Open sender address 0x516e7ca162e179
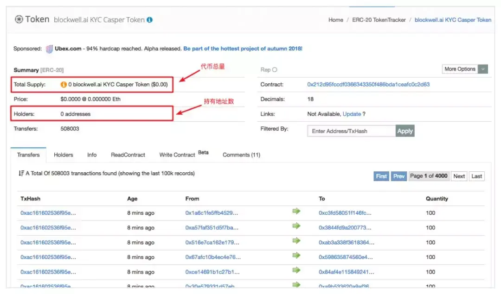 pyautogui.click(x=212, y=242)
